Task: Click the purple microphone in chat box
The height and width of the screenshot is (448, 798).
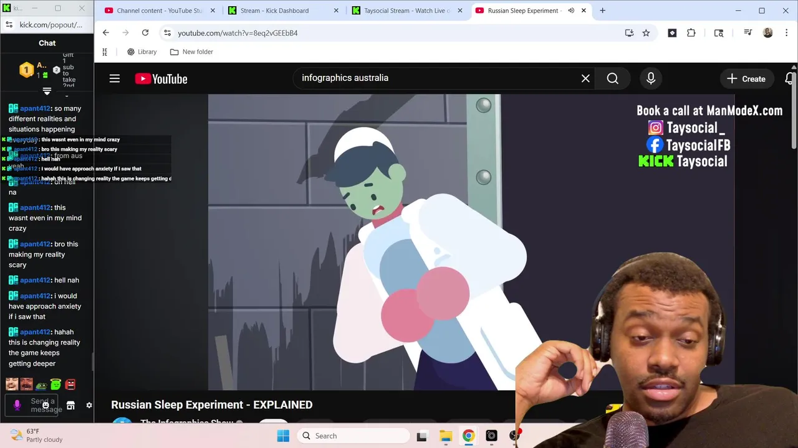Action: tap(17, 405)
